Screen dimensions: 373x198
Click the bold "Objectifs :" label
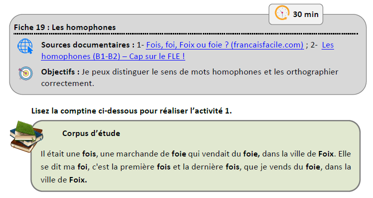tap(60, 71)
